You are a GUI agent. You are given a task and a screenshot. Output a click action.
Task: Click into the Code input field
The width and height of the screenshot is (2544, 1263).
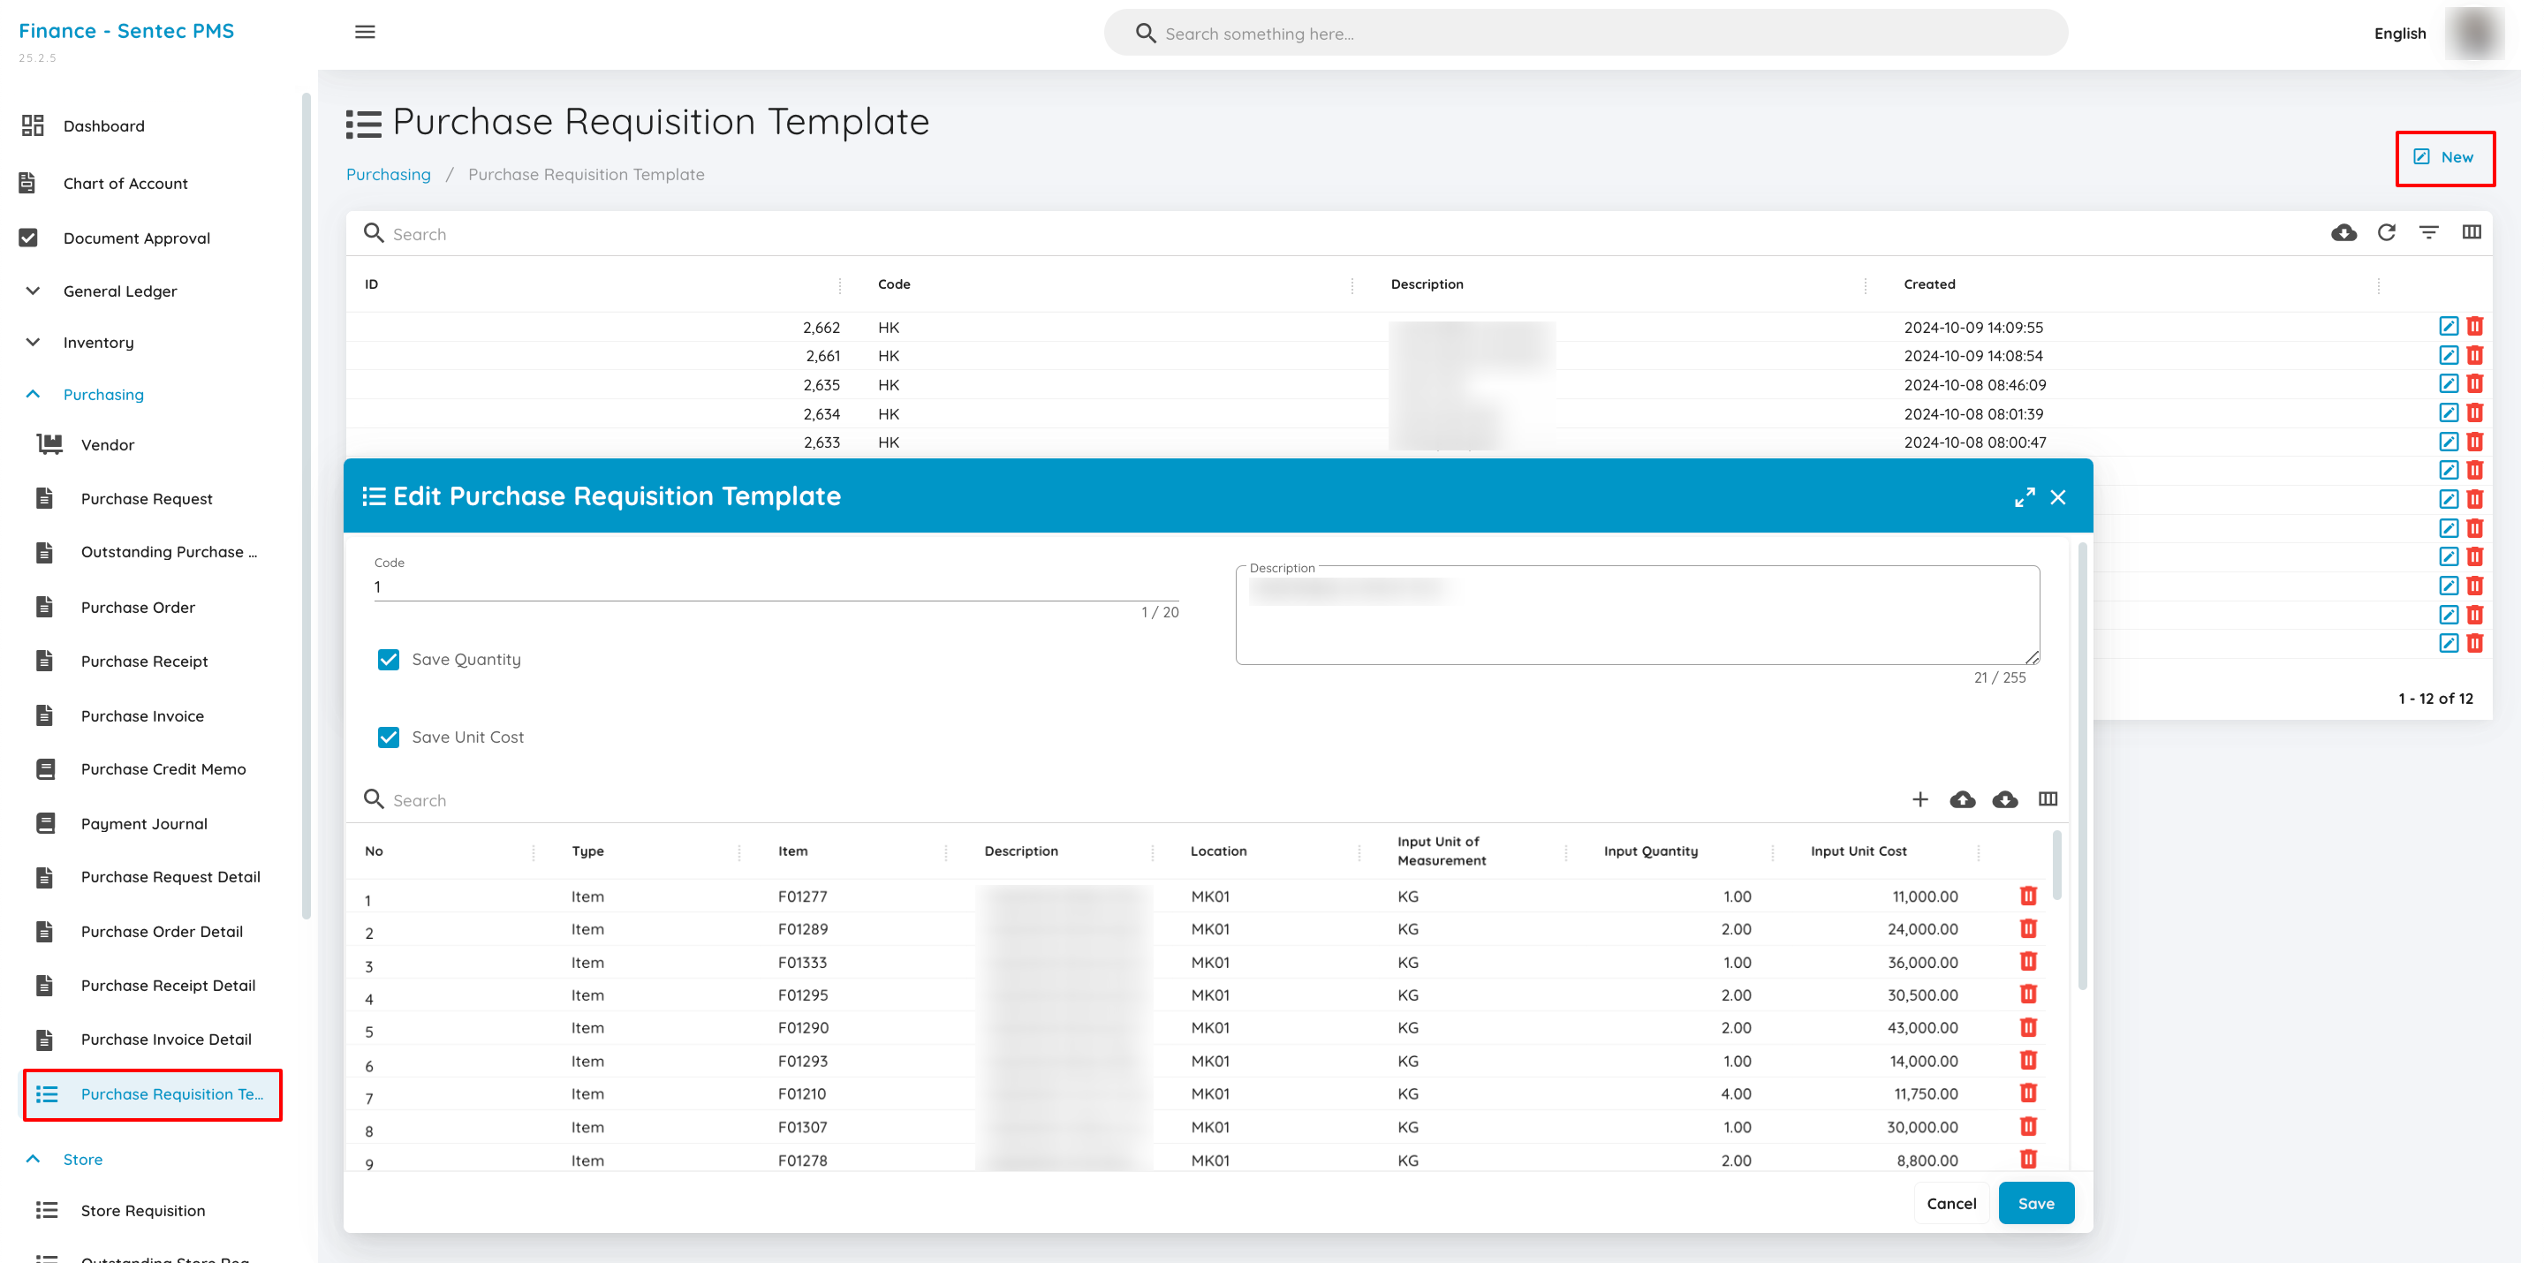(x=776, y=587)
